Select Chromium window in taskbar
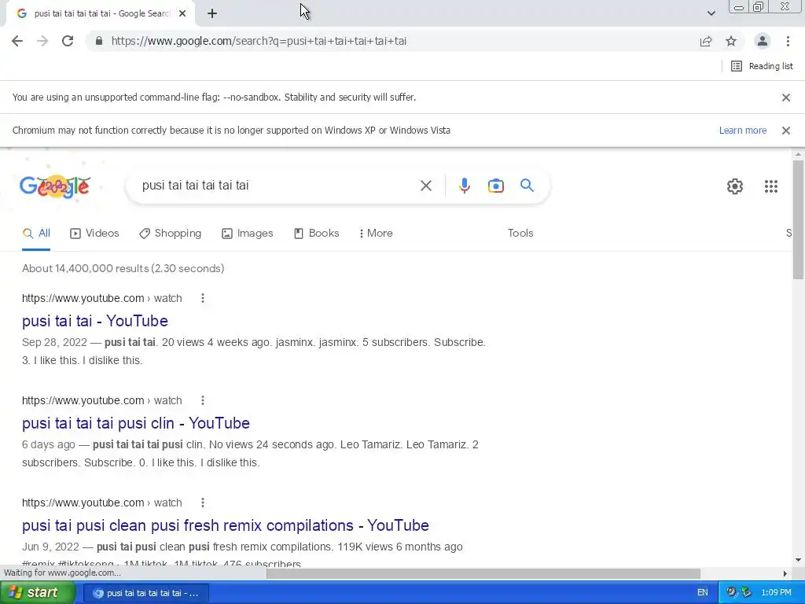This screenshot has height=604, width=805. 145,593
